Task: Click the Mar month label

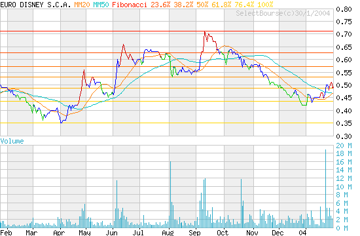Action: pyautogui.click(x=31, y=233)
